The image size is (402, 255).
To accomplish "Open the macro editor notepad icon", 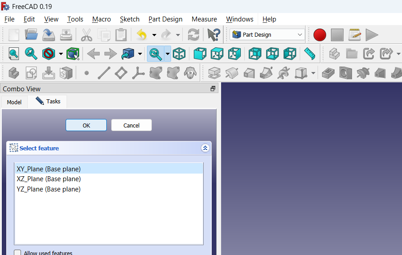I will click(355, 34).
